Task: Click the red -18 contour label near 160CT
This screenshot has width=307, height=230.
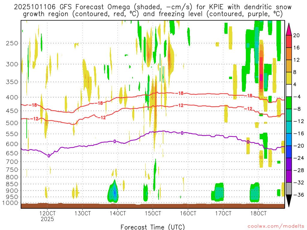Action: pyautogui.click(x=179, y=93)
